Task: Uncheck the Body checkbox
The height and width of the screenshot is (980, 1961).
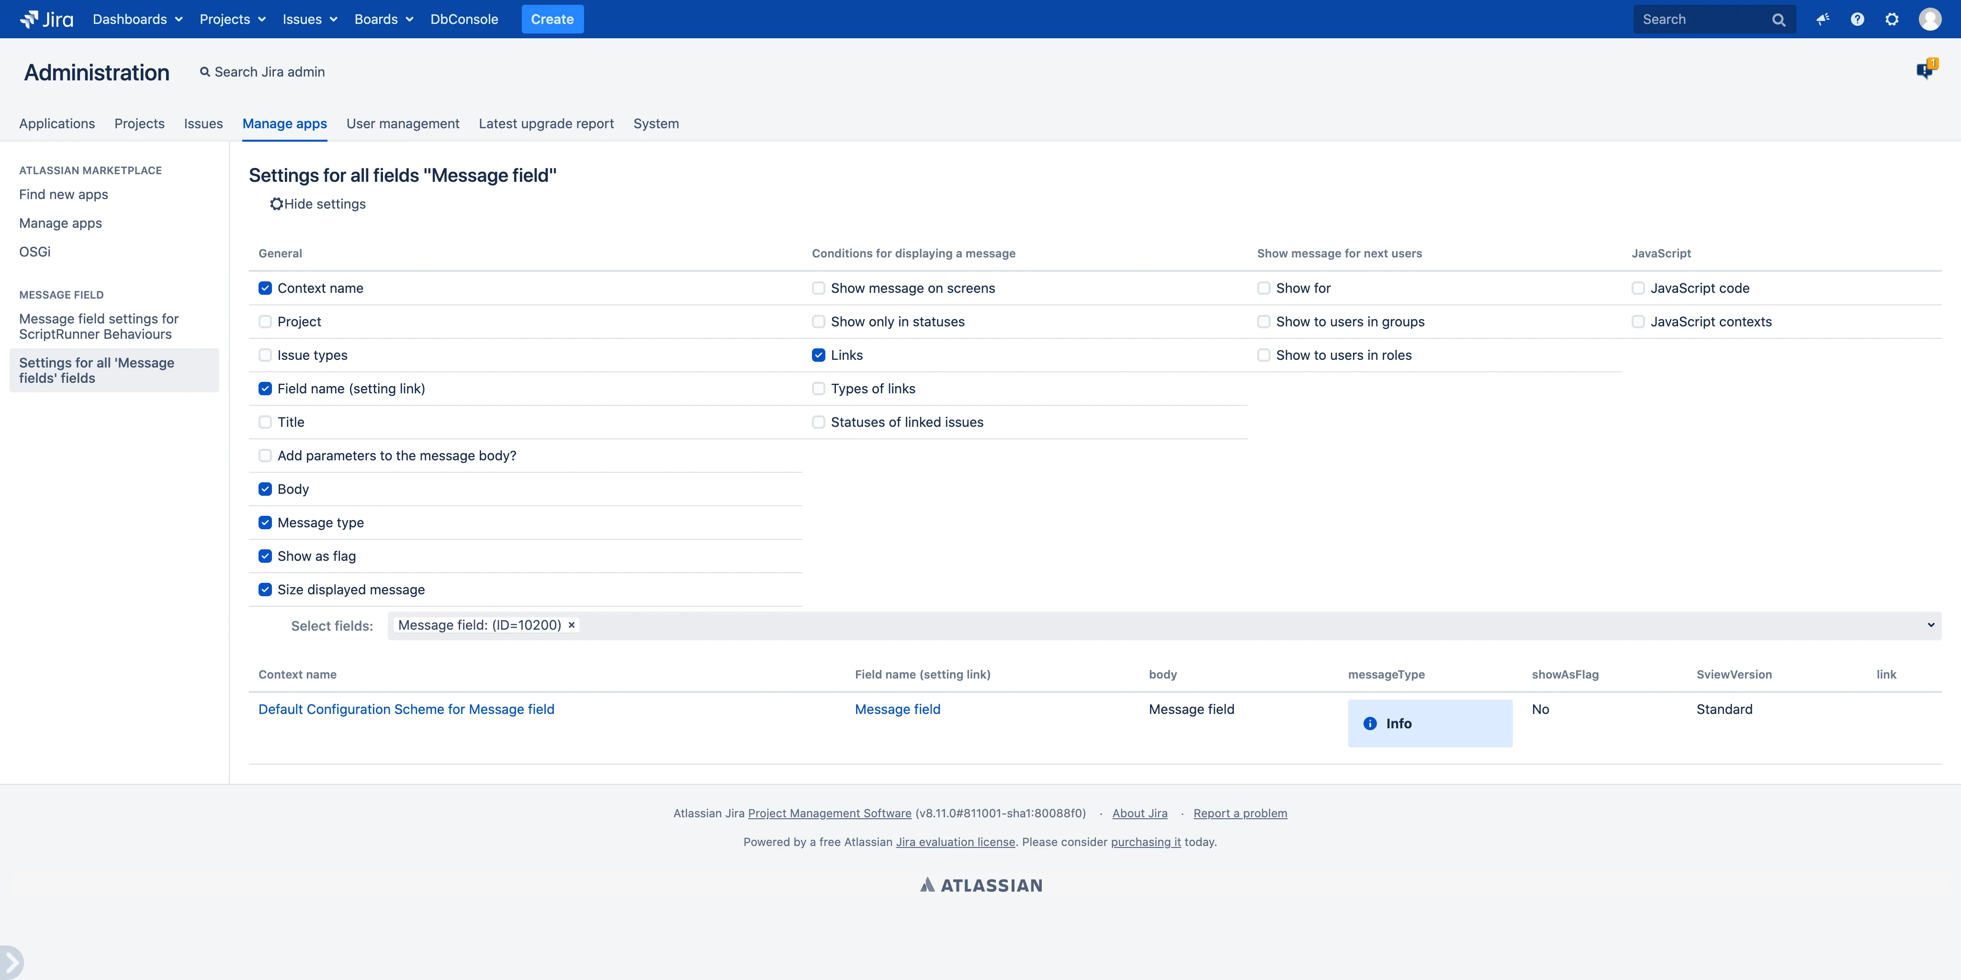Action: (265, 489)
